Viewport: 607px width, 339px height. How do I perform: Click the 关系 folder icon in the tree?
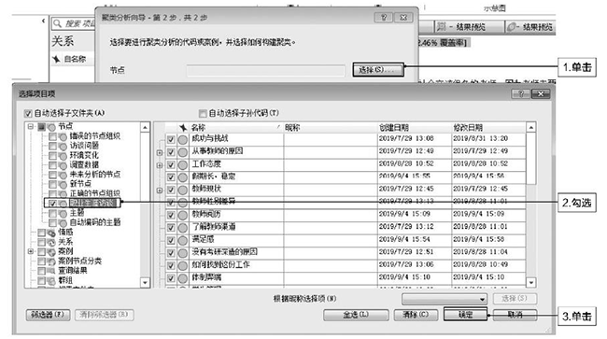[x=51, y=242]
